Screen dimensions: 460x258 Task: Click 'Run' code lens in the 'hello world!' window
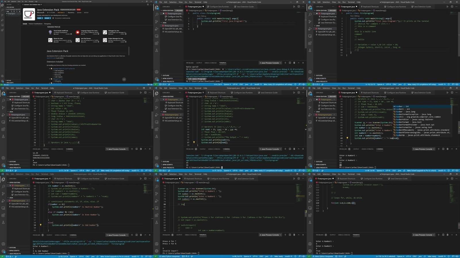coord(198,16)
